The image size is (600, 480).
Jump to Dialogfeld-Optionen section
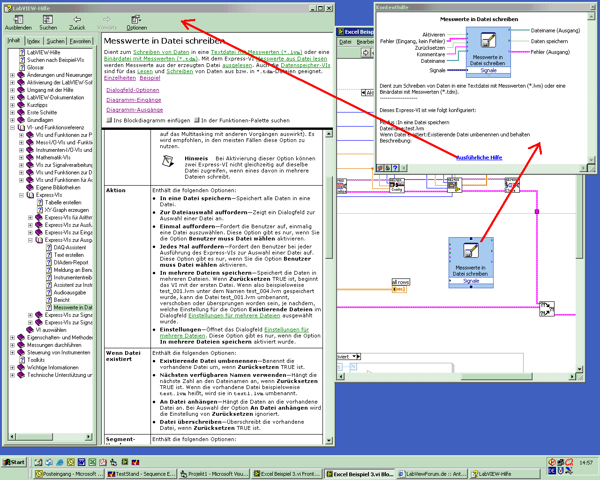click(x=133, y=90)
